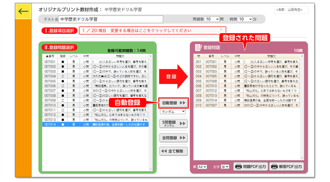The image size is (330, 182).
Task: Click the Ⅰ.登録項目選択 label
Action: click(x=60, y=30)
